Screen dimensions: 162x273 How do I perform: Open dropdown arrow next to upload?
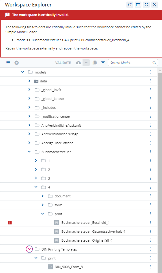(x=86, y=63)
